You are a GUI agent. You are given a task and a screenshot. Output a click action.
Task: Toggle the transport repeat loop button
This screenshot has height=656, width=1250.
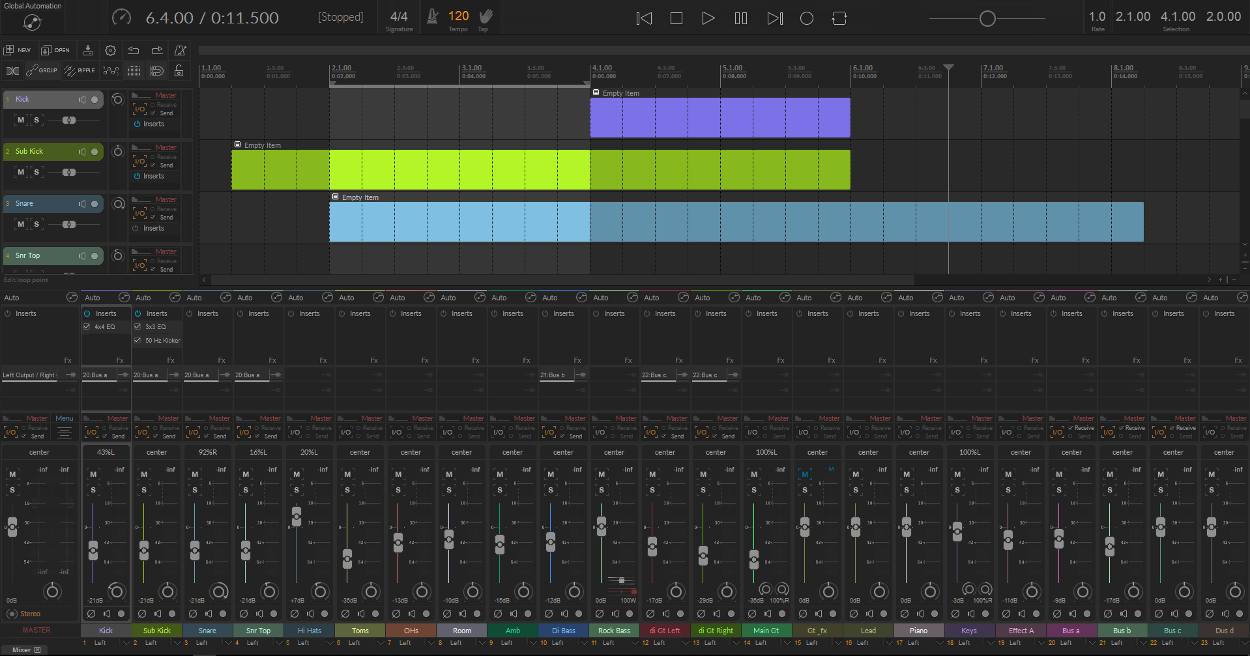839,18
